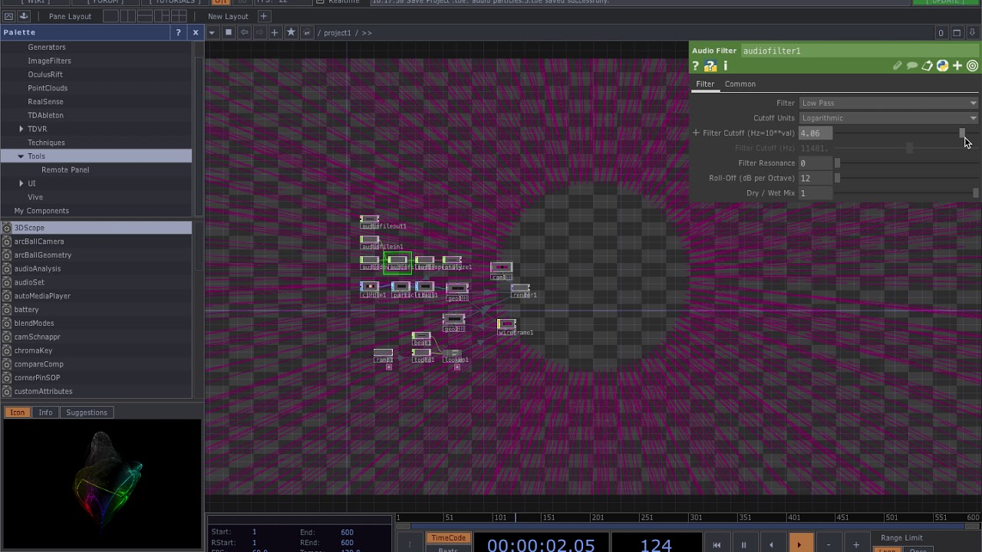This screenshot has width=982, height=552.
Task: Step back one frame with minus button
Action: click(x=829, y=544)
